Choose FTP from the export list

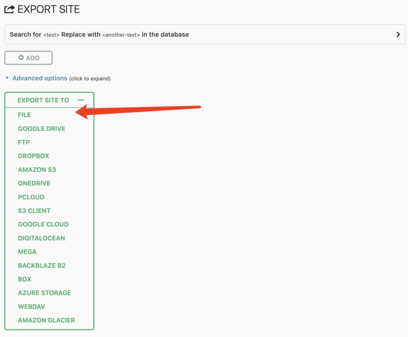(x=24, y=142)
